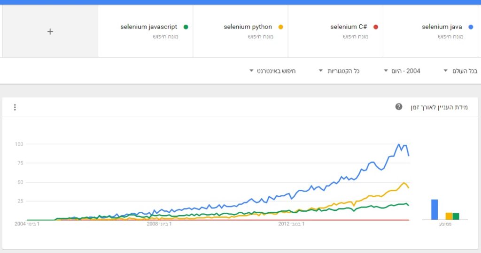Image resolution: width=481 pixels, height=253 pixels.
Task: Click the yellow average bar in chart
Action: click(x=449, y=216)
